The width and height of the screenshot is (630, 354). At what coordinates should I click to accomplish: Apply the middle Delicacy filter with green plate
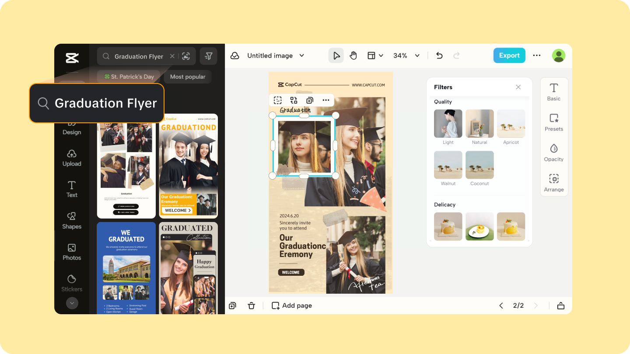479,226
